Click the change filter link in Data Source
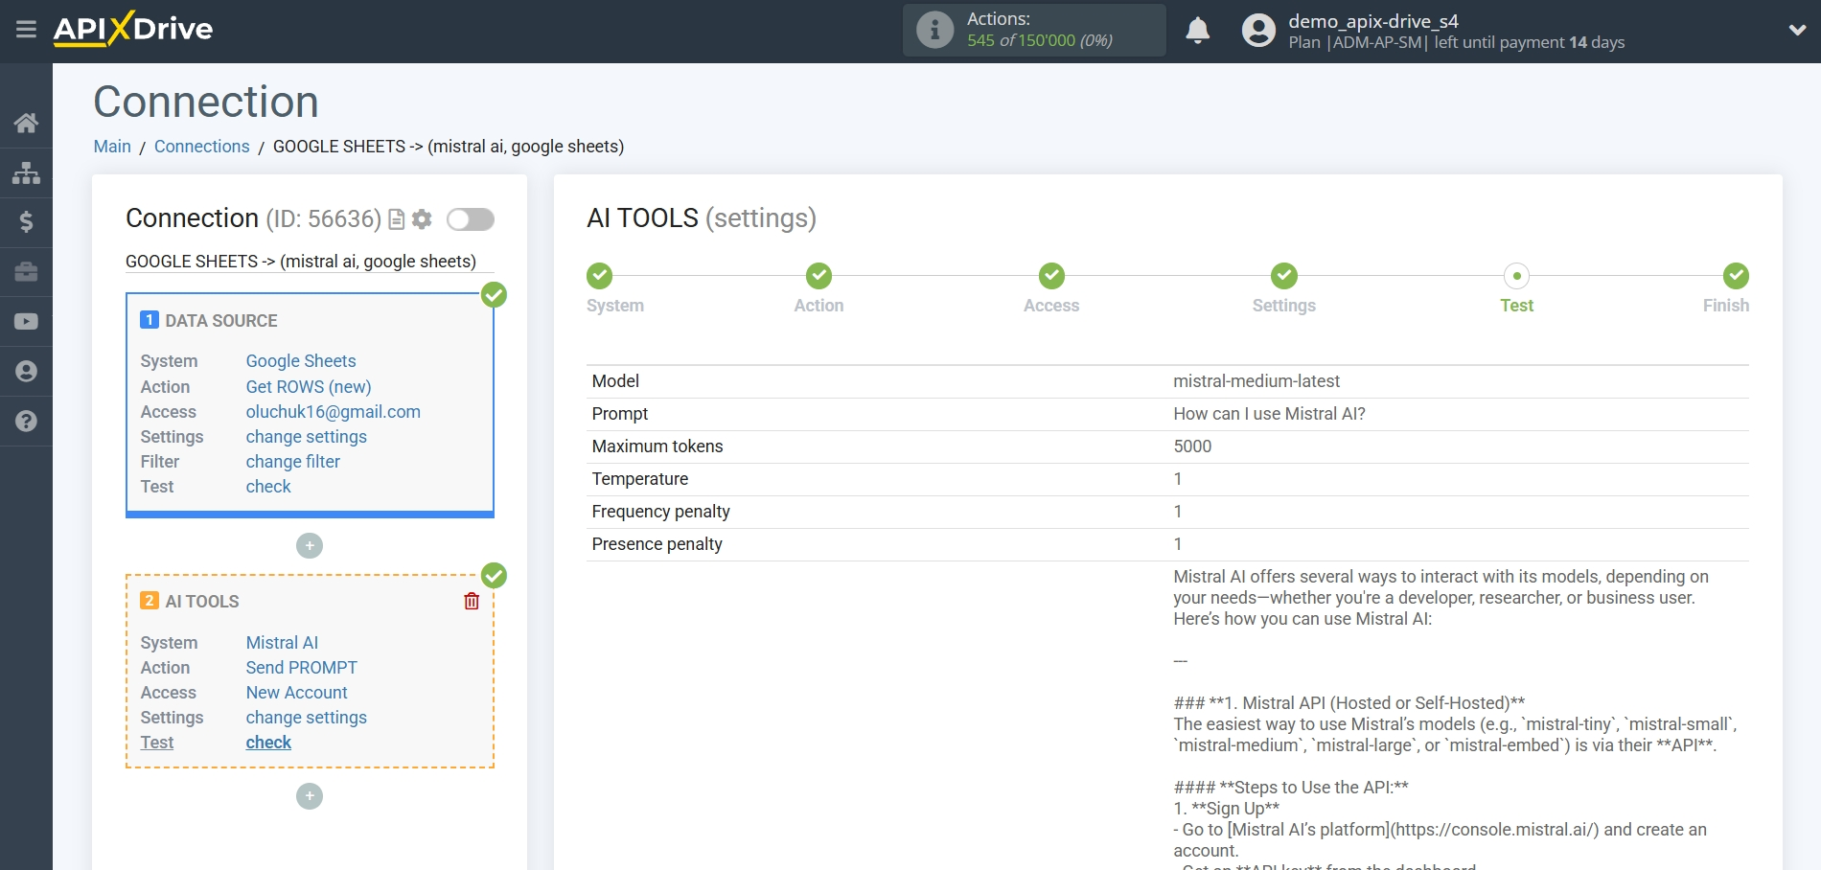The height and width of the screenshot is (870, 1821). tap(292, 462)
